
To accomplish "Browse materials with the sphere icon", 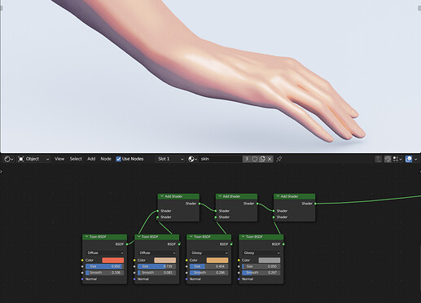I will 192,159.
